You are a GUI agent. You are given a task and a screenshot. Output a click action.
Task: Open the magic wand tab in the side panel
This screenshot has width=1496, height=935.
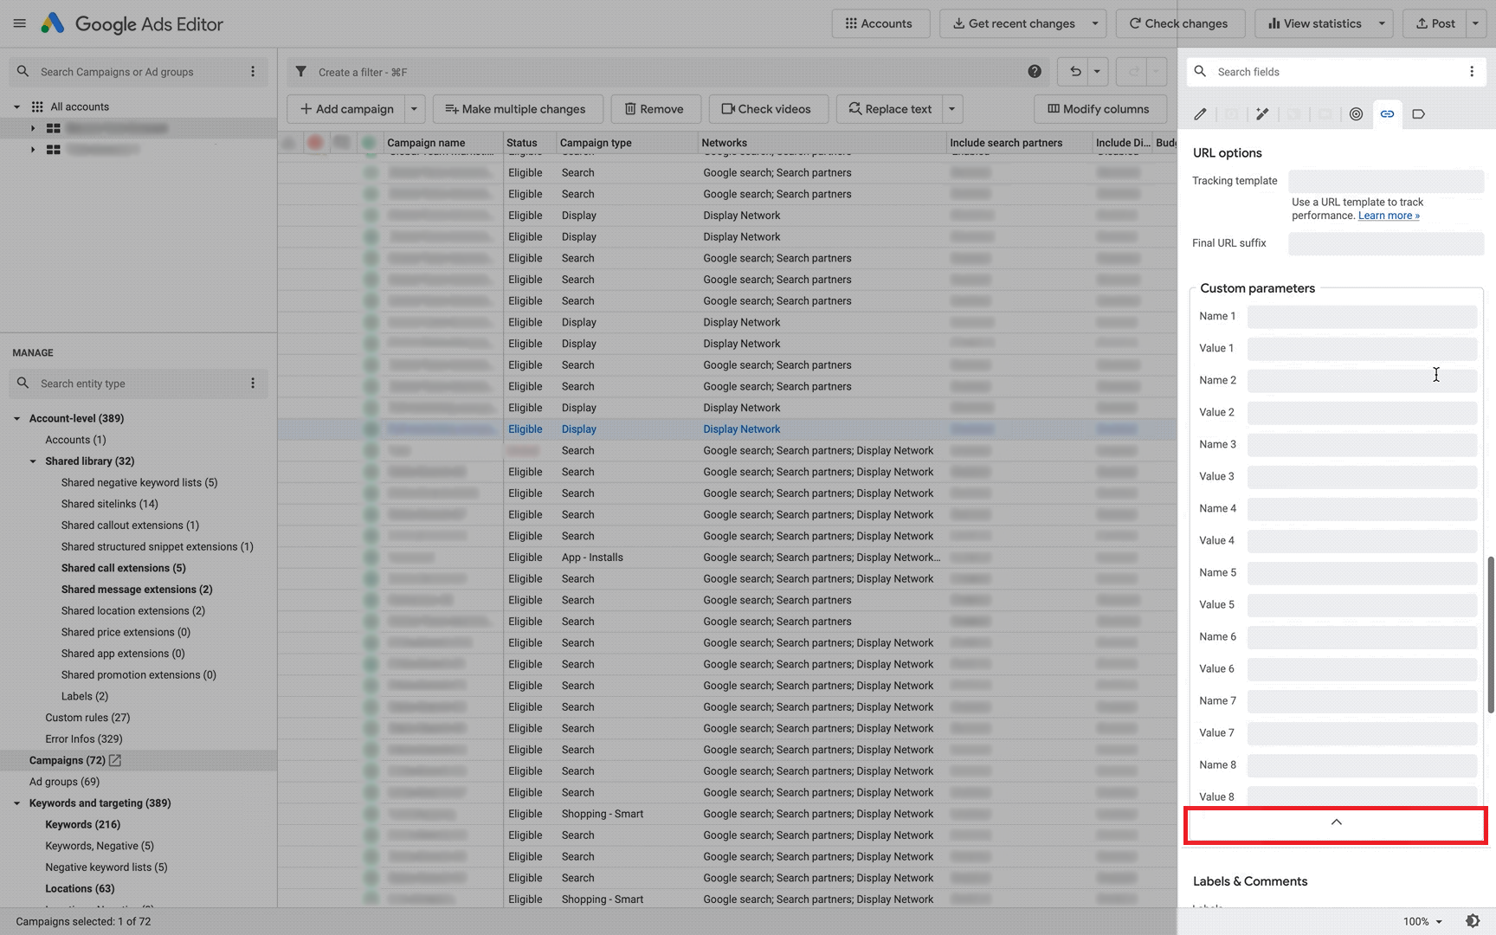(x=1262, y=113)
